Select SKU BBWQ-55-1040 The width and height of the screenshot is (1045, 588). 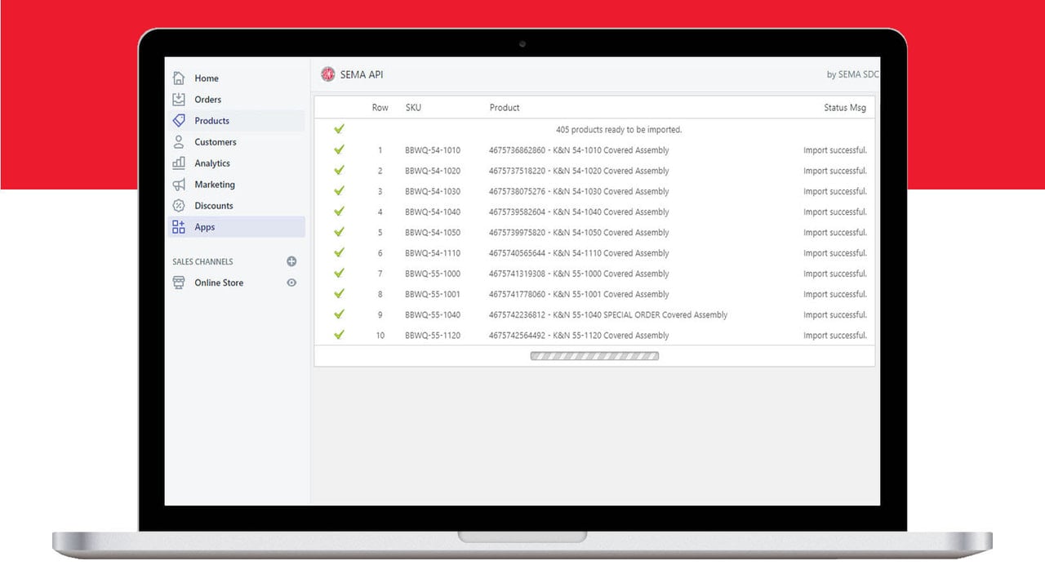433,314
